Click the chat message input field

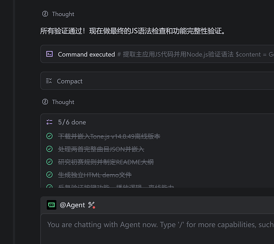tap(157, 229)
